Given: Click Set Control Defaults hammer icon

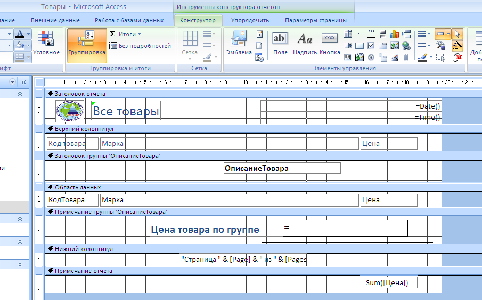Looking at the screenshot, I should pyautogui.click(x=440, y=46).
